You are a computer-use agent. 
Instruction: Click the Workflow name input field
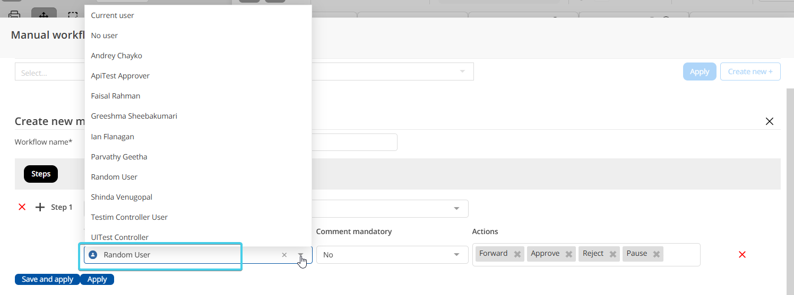[x=354, y=142]
